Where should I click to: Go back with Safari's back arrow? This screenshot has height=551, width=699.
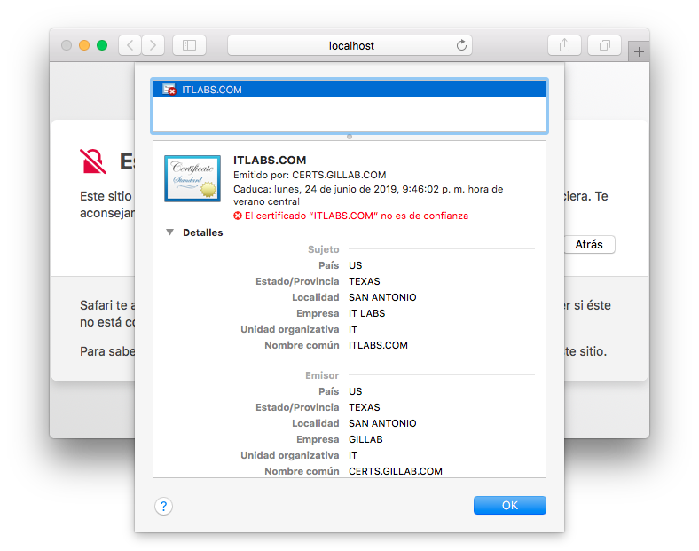pyautogui.click(x=130, y=45)
